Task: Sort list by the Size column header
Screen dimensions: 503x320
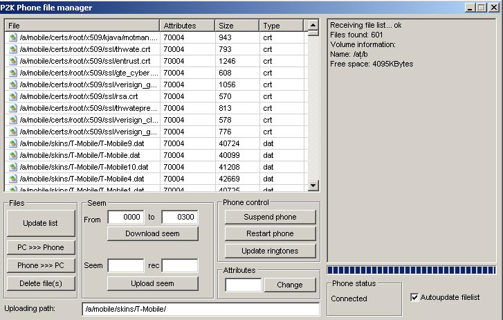Action: [x=237, y=26]
